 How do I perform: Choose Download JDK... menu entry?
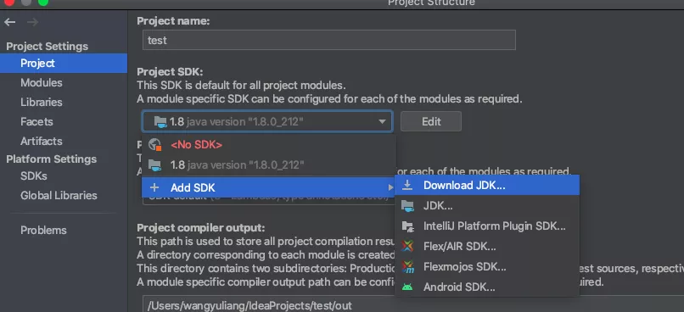[487, 185]
